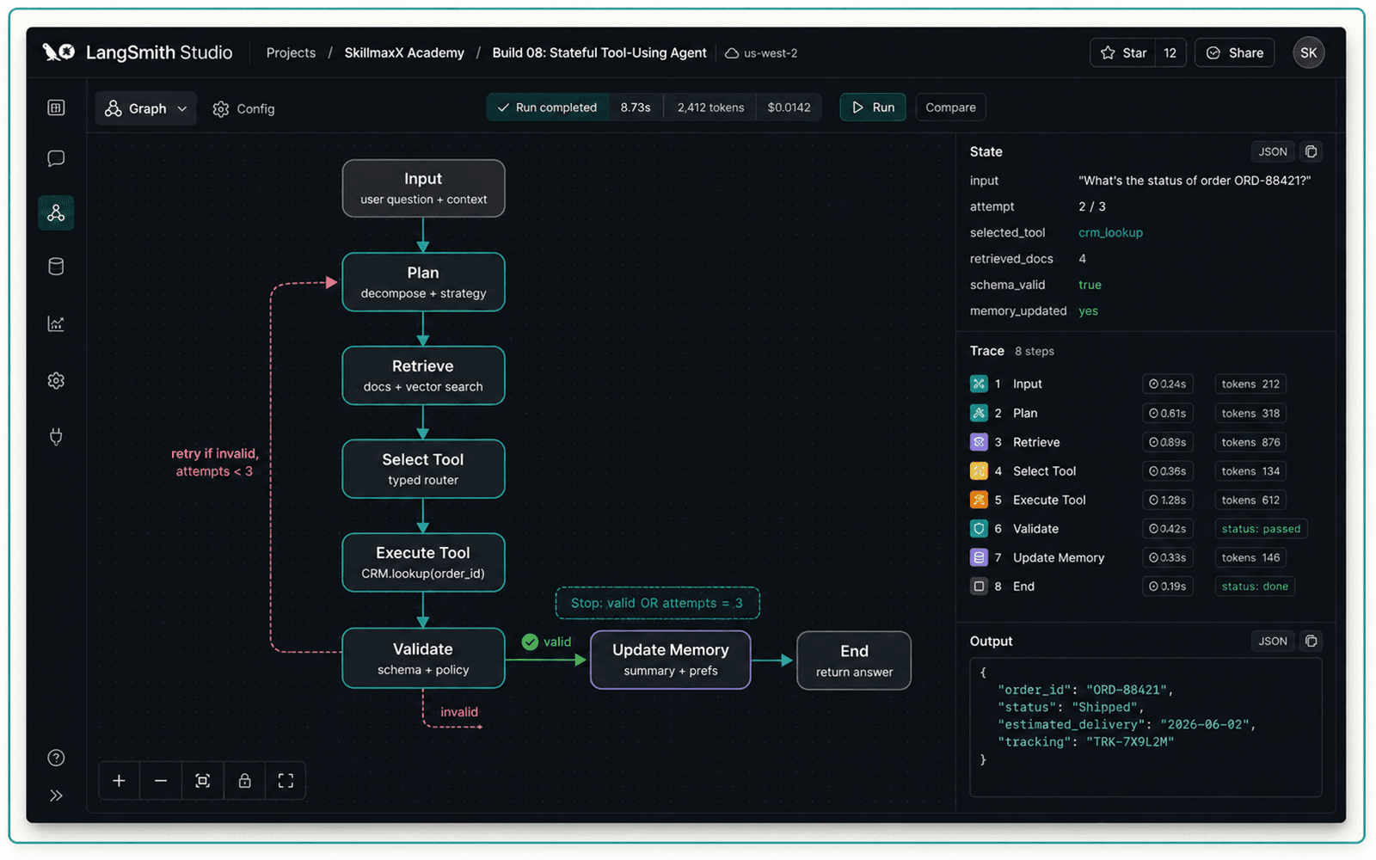Select the Validate node in graph

pyautogui.click(x=423, y=658)
